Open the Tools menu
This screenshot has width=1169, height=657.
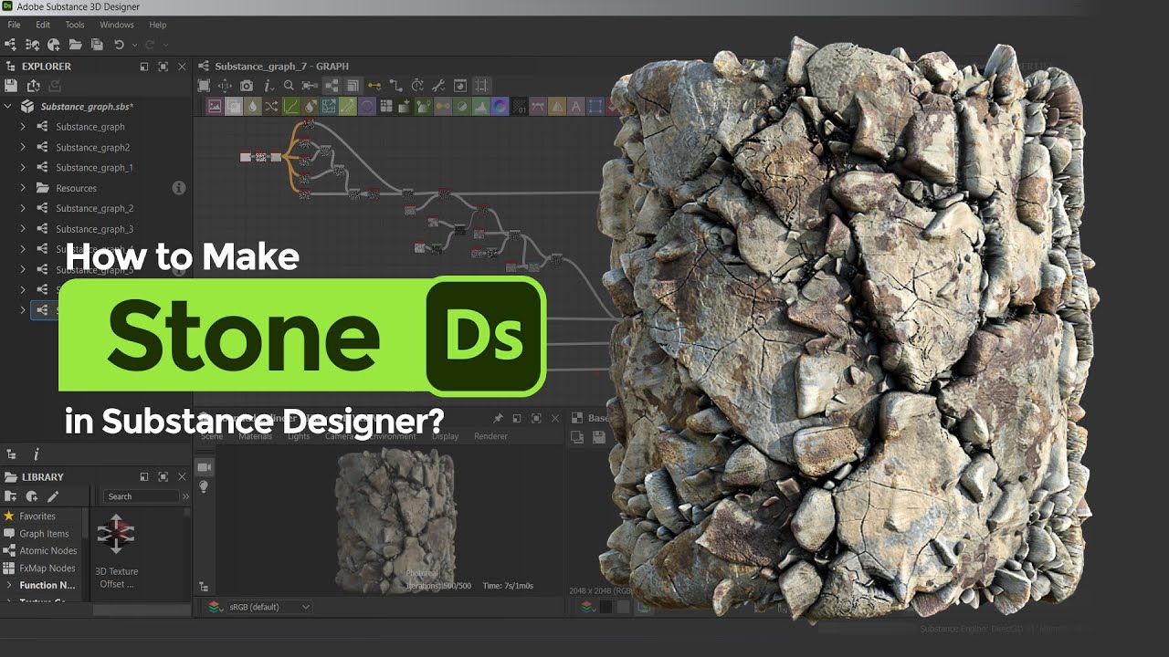click(75, 25)
